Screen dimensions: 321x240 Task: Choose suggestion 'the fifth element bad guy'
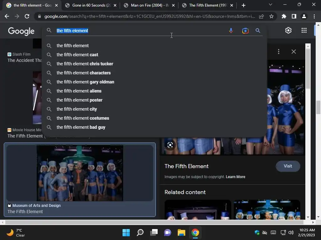tap(154, 127)
